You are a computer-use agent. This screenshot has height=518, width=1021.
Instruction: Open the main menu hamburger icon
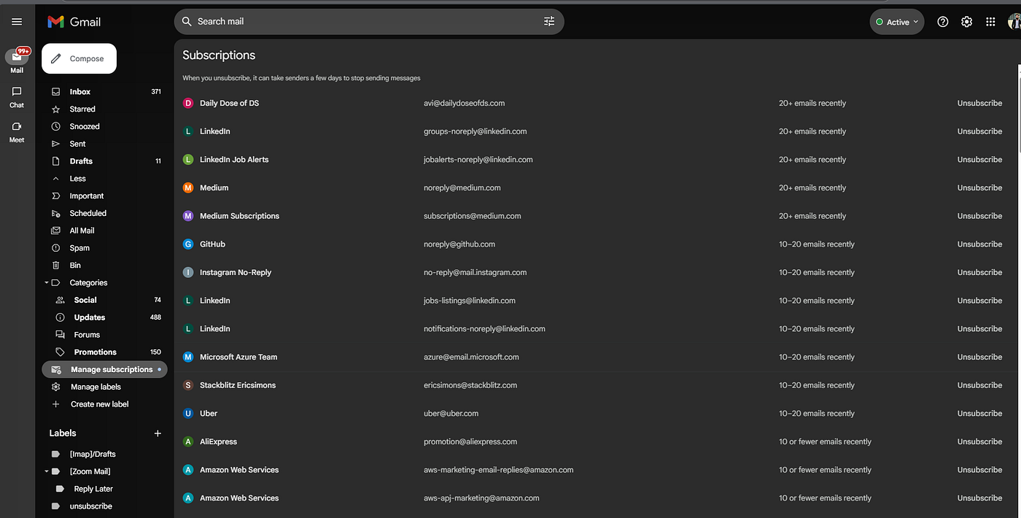point(17,22)
